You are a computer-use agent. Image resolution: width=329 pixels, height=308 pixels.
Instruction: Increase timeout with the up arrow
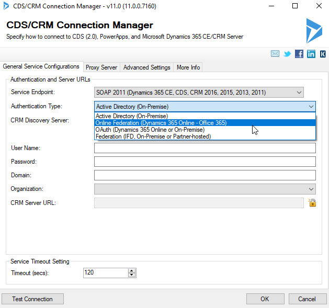click(x=132, y=271)
